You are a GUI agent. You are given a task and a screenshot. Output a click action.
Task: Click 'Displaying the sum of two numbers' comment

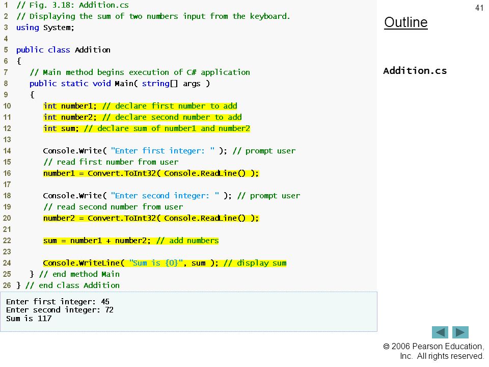tap(153, 16)
